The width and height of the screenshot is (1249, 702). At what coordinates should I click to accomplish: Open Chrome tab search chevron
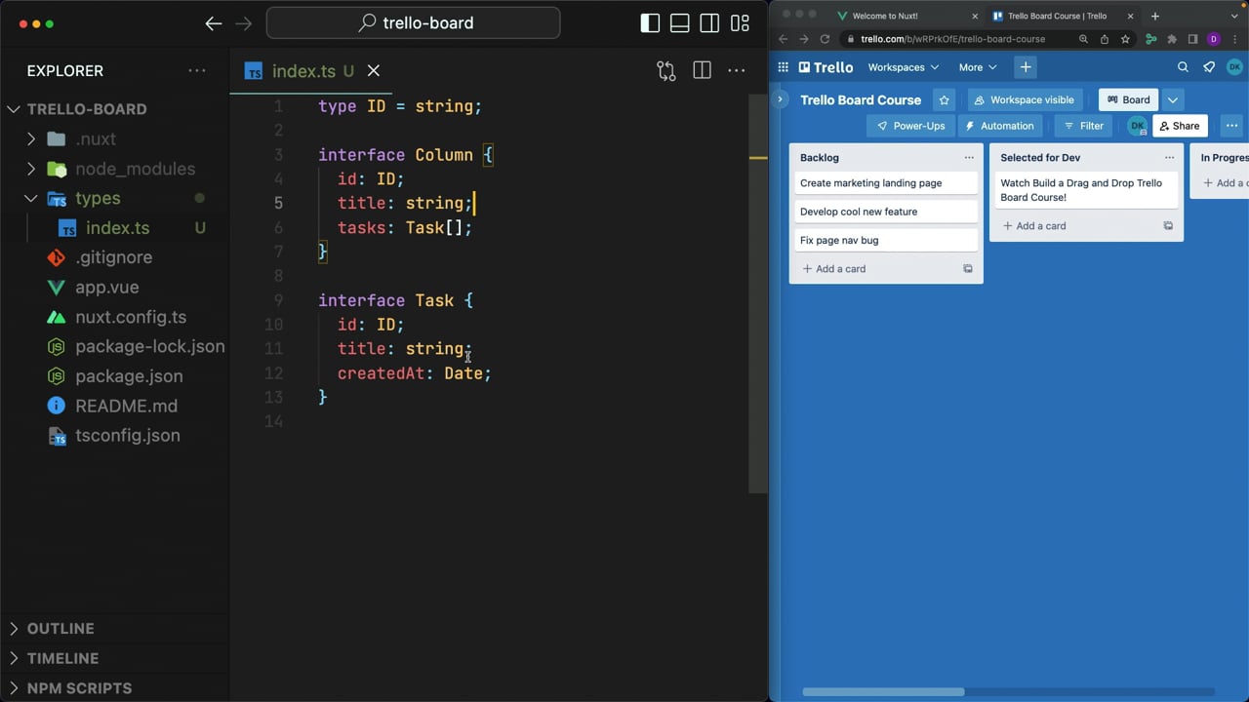pyautogui.click(x=1234, y=16)
